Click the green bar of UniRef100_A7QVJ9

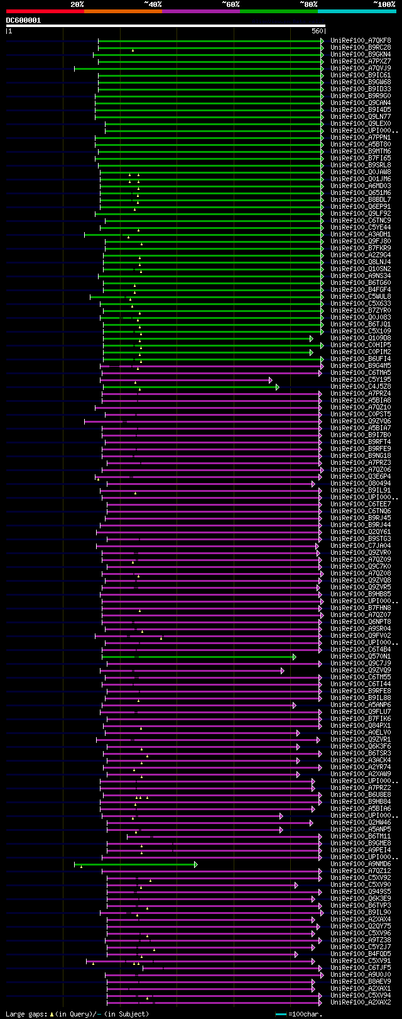tap(197, 68)
